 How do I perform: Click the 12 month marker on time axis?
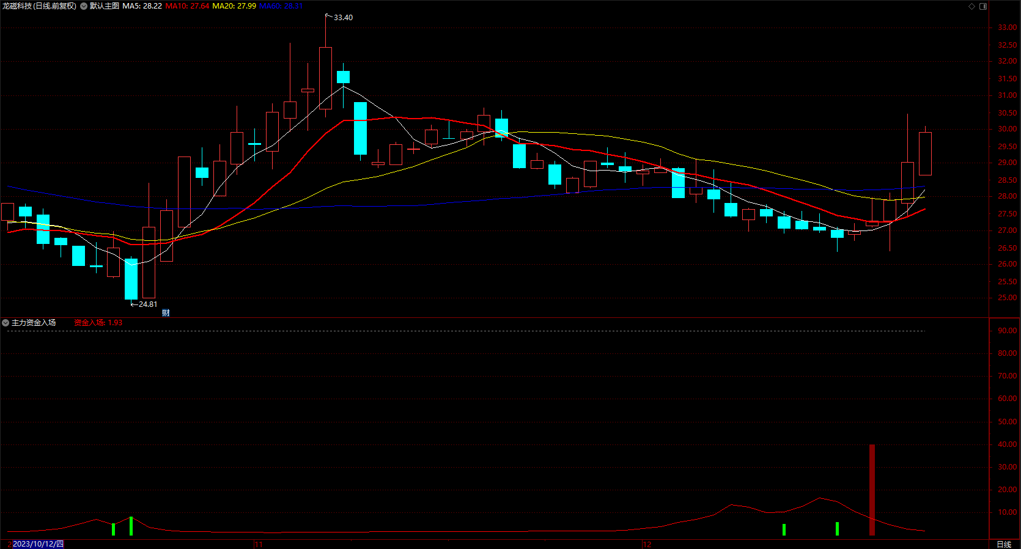(x=647, y=544)
